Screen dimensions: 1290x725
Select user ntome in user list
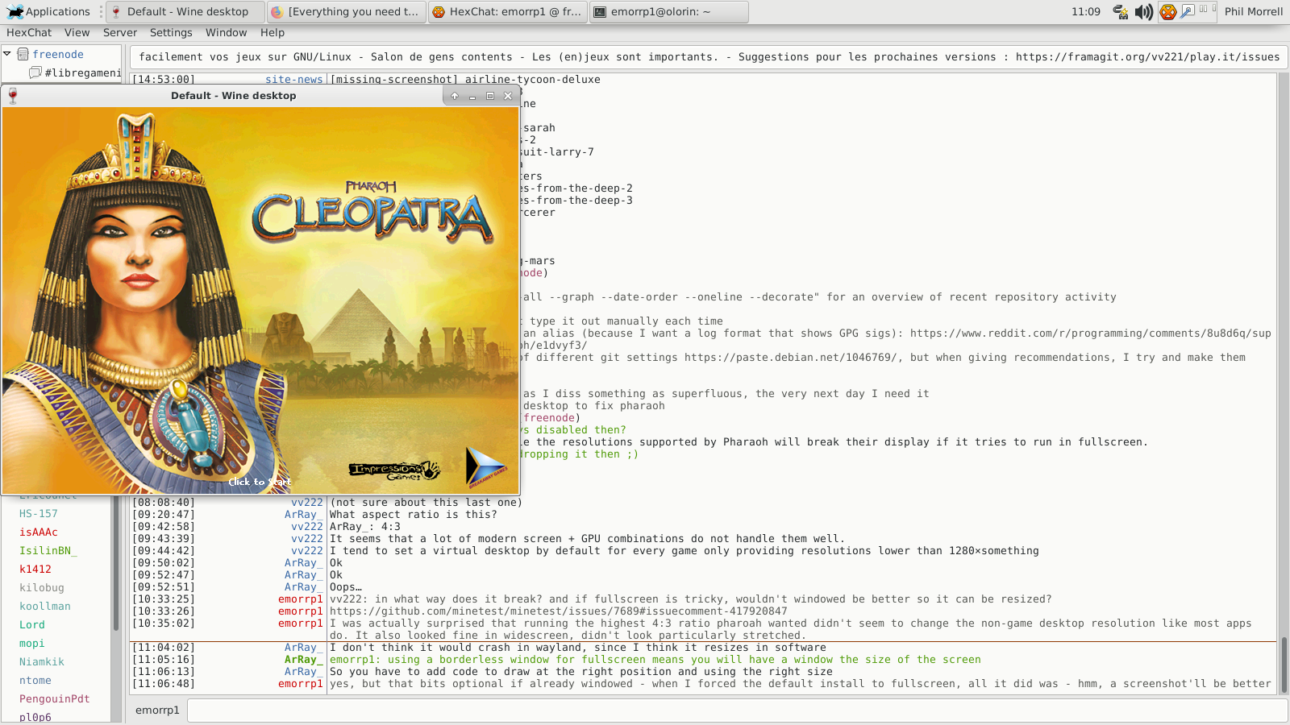35,681
